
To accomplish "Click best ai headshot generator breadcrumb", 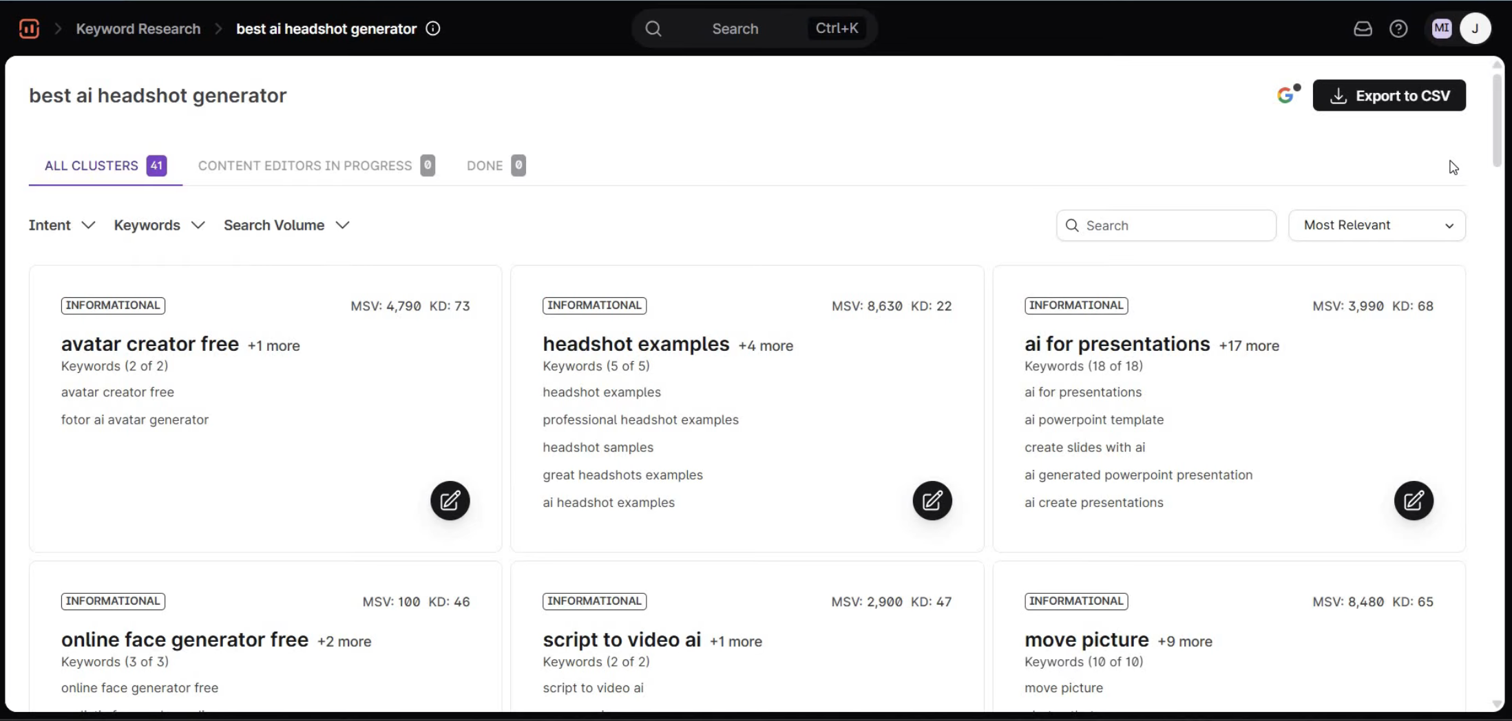I will tap(326, 29).
